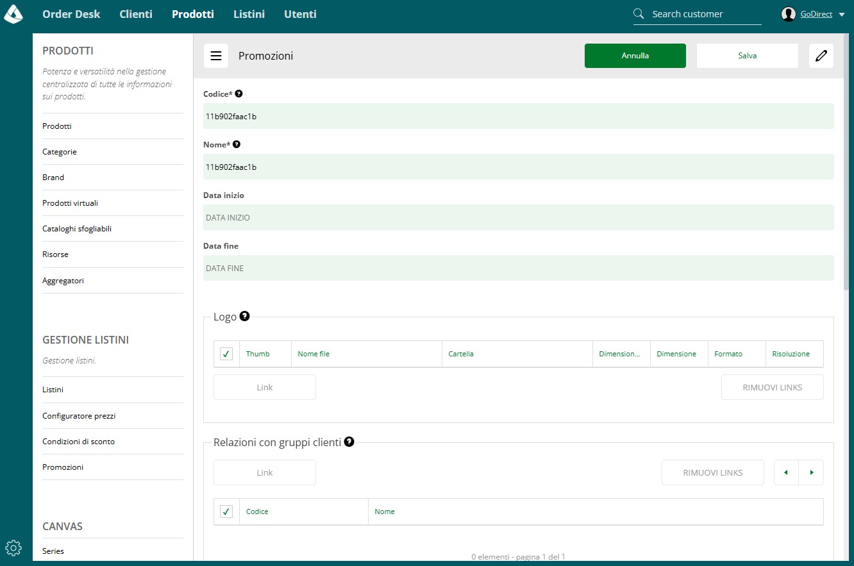Expand the GoDirect account dropdown arrow
Viewport: 854px width, 566px height.
[x=842, y=15]
